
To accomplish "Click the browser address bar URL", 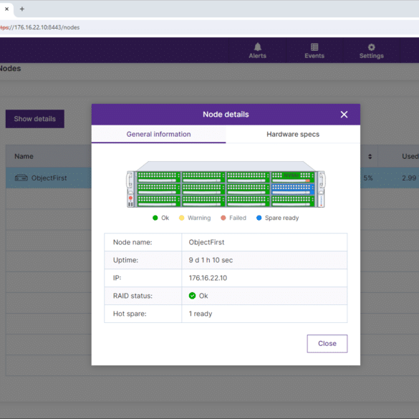I will (x=40, y=27).
